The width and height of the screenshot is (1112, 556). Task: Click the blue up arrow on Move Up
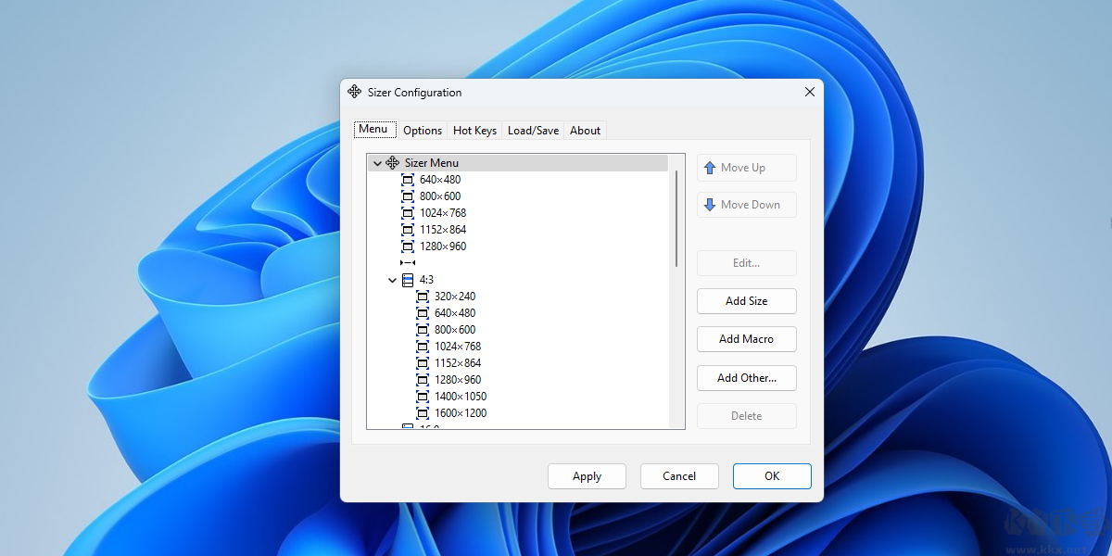[710, 168]
